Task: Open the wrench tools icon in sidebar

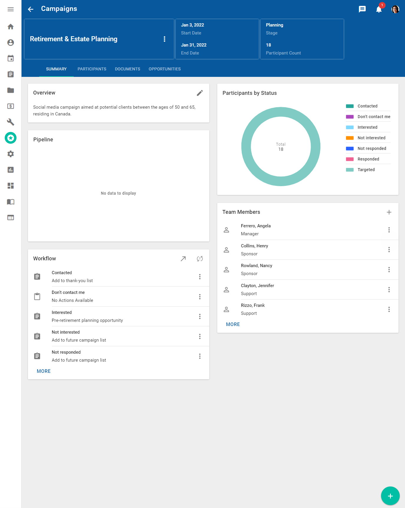Action: pos(11,122)
